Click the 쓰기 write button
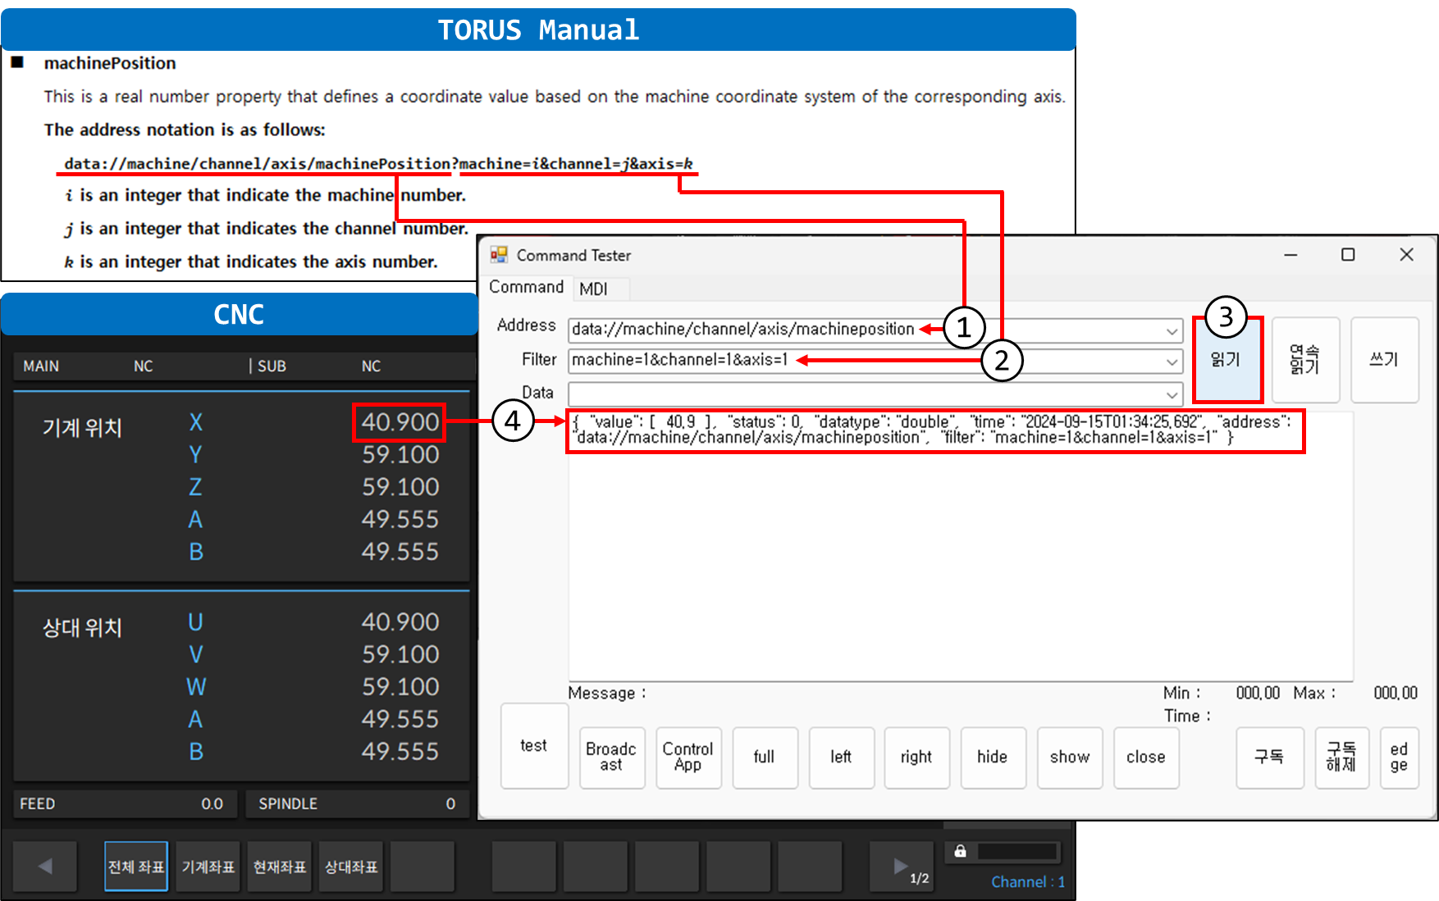The image size is (1439, 901). click(1384, 359)
